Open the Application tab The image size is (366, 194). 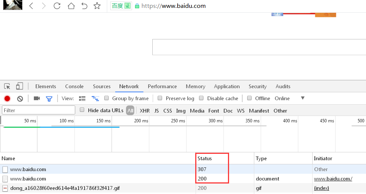tap(227, 86)
